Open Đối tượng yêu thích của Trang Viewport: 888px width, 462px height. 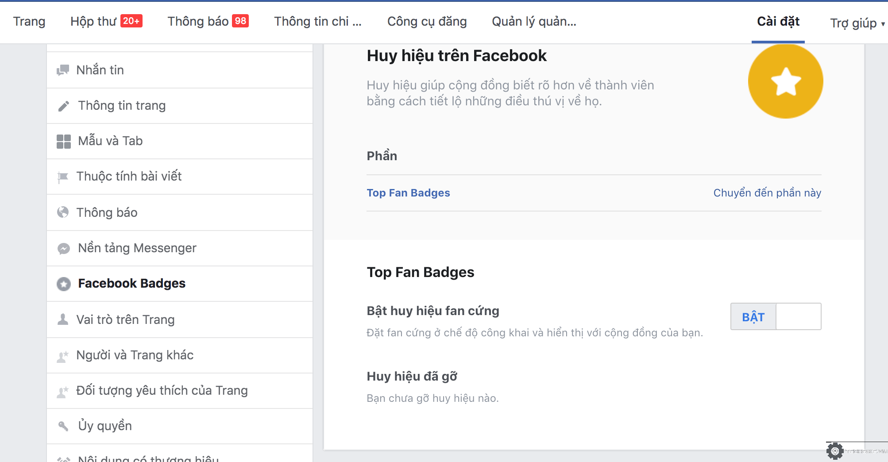[180, 391]
